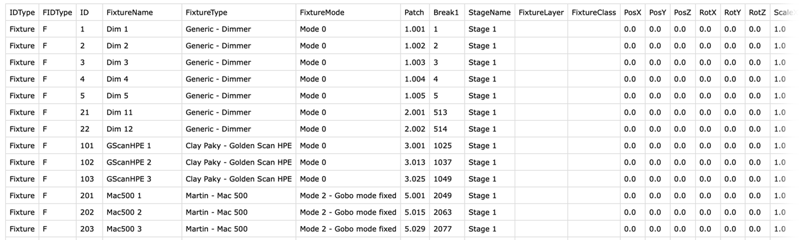Viewport: 800px width, 240px height.
Task: Select the Patch column header
Action: point(415,13)
